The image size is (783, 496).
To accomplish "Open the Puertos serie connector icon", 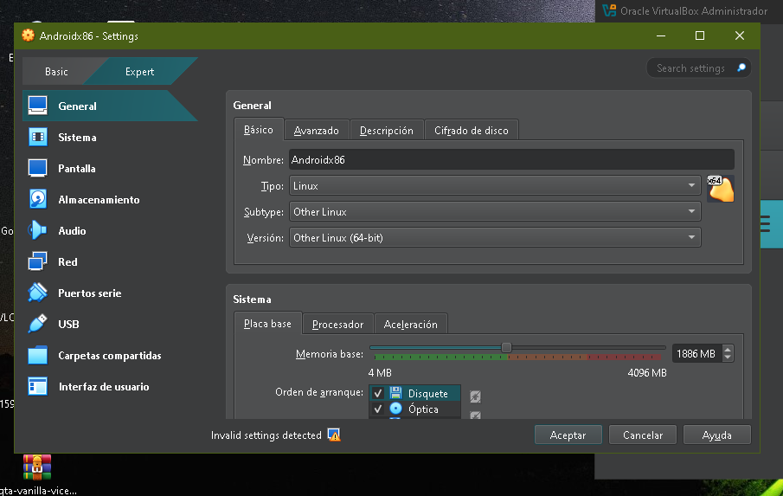I will click(x=37, y=293).
